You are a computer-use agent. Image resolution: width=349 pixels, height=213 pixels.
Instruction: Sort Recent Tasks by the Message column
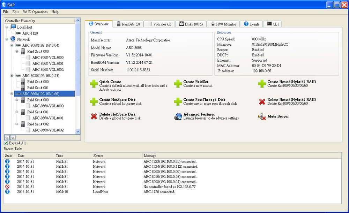click(x=242, y=155)
